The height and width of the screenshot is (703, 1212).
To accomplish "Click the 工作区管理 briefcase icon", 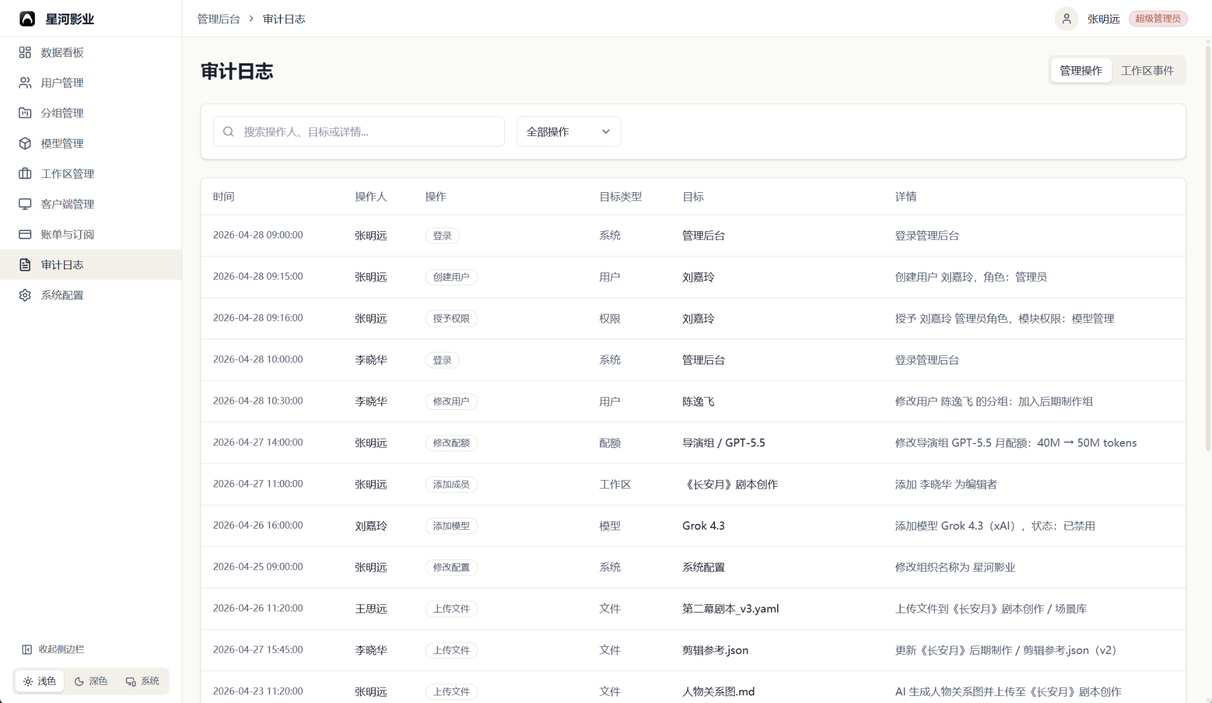I will click(x=25, y=174).
